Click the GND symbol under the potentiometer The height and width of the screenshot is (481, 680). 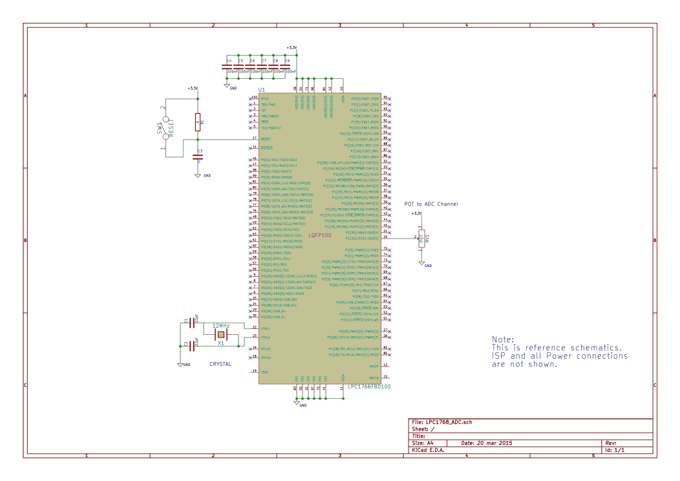coord(421,263)
